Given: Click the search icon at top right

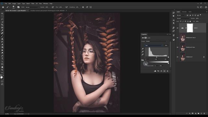Looking at the screenshot, I should (198, 7).
